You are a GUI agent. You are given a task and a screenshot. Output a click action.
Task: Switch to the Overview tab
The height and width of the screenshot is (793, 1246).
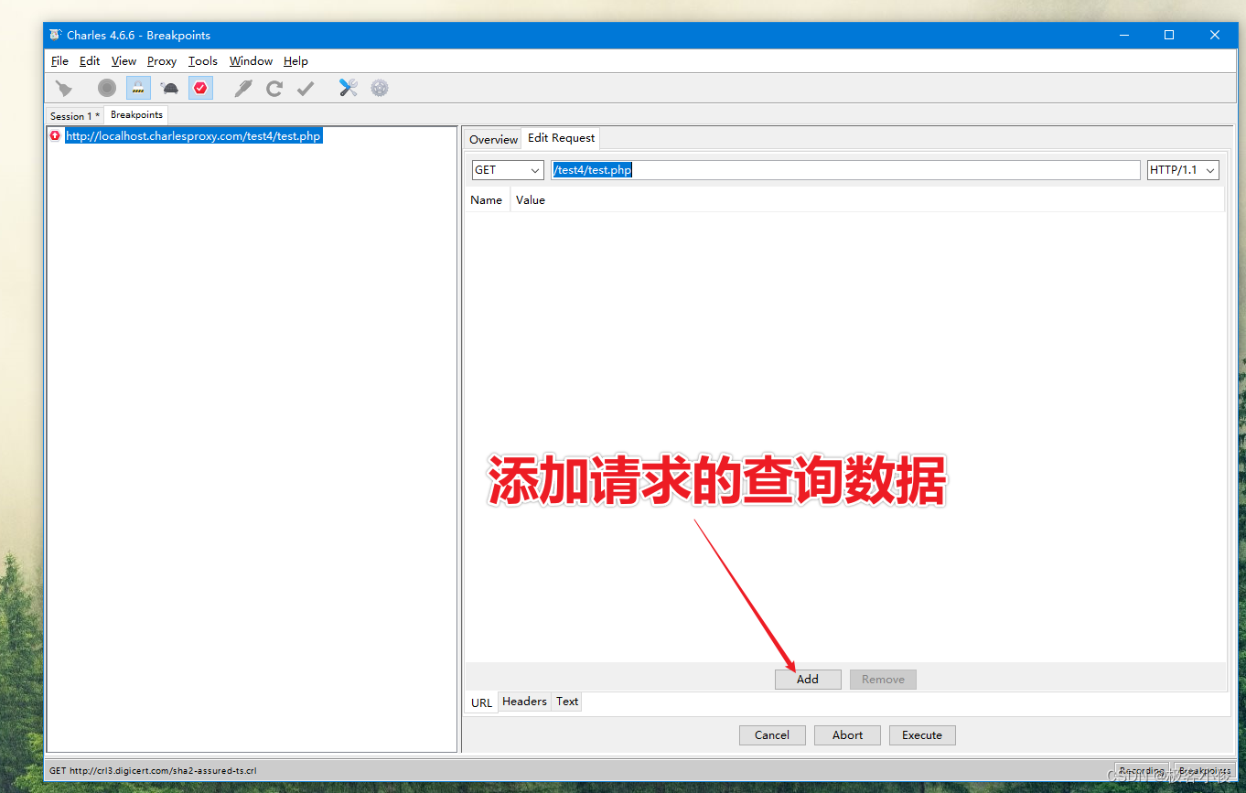(x=493, y=139)
